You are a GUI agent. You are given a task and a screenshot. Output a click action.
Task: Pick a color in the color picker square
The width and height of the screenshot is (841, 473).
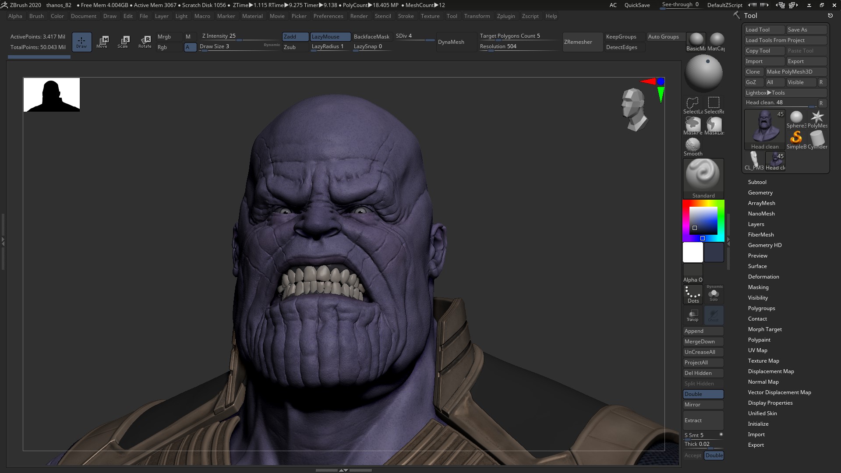click(x=703, y=220)
